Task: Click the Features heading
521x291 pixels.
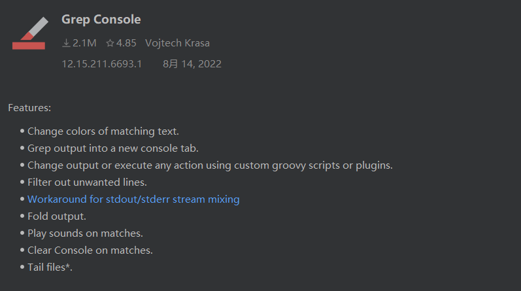Action: pos(29,108)
